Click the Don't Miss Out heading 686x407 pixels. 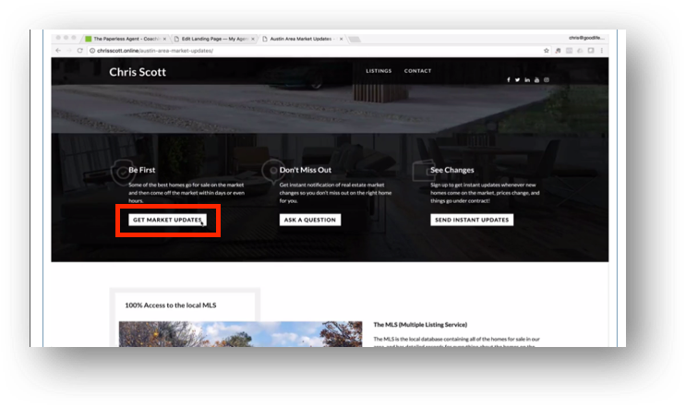(306, 170)
